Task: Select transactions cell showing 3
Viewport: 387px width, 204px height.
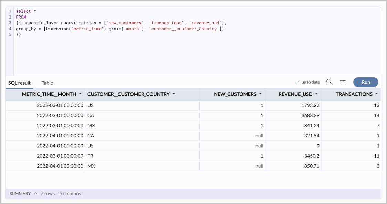Action: tap(352, 166)
